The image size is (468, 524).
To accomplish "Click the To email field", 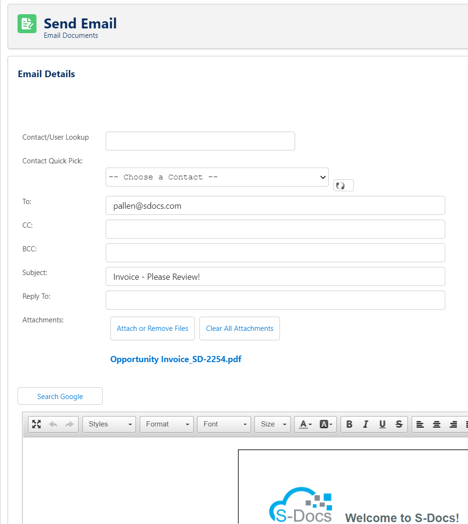I will (275, 205).
